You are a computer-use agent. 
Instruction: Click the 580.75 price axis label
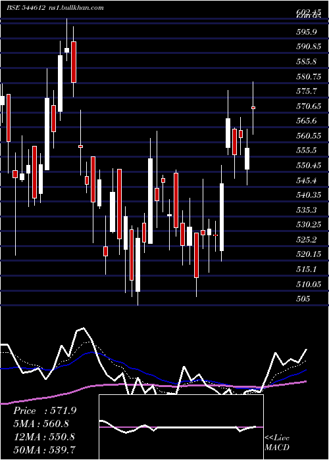(309, 77)
